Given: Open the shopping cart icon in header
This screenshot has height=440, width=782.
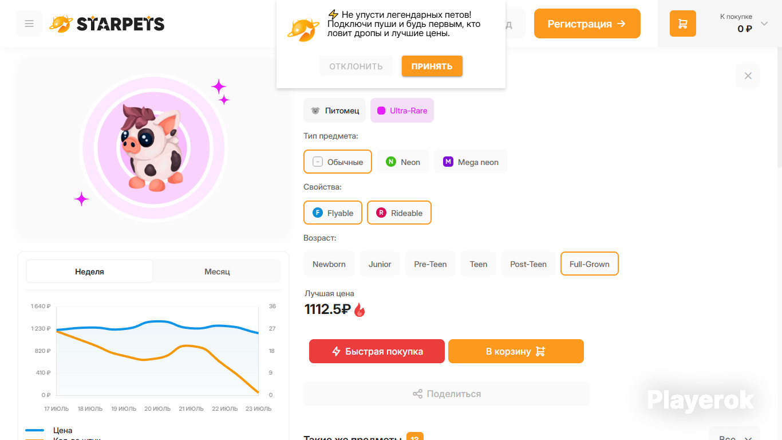Looking at the screenshot, I should [683, 23].
